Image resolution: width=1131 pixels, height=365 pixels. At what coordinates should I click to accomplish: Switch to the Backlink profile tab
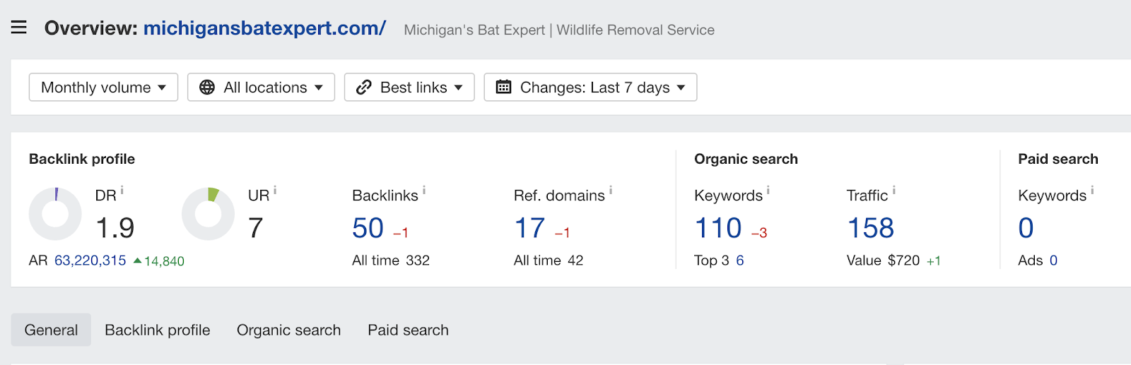tap(158, 330)
